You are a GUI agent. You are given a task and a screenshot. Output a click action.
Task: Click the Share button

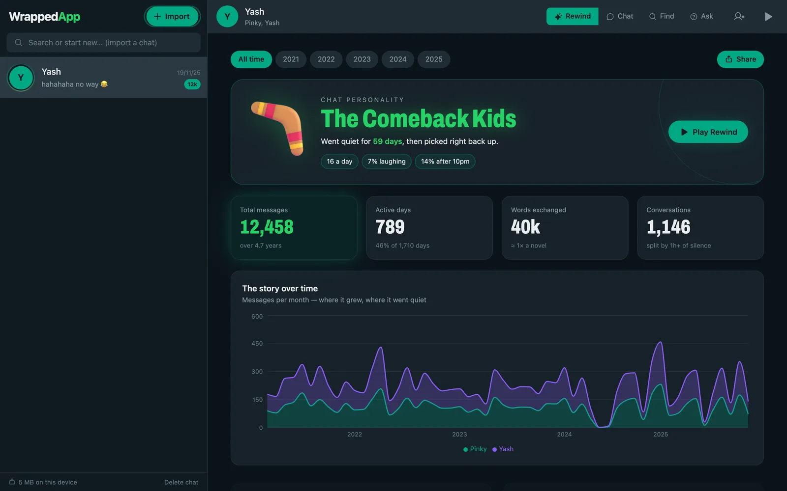click(740, 59)
